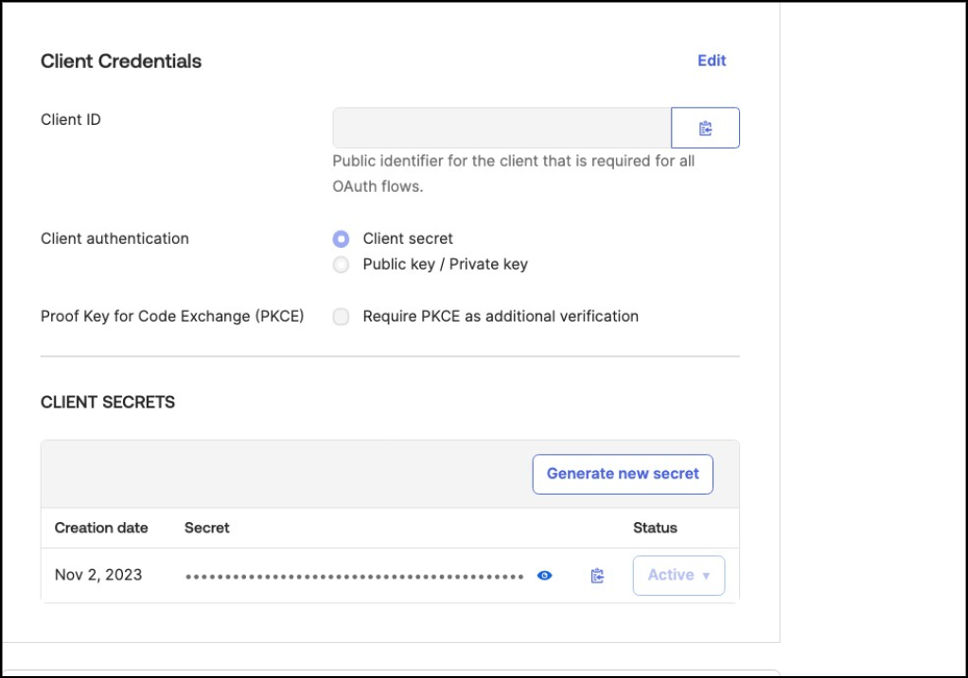Screen dimensions: 968x678
Task: Click Generate new secret button
Action: click(x=623, y=474)
